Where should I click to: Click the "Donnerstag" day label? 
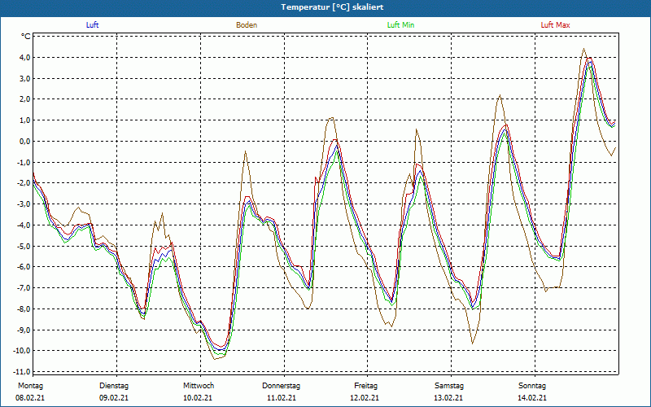coord(281,386)
